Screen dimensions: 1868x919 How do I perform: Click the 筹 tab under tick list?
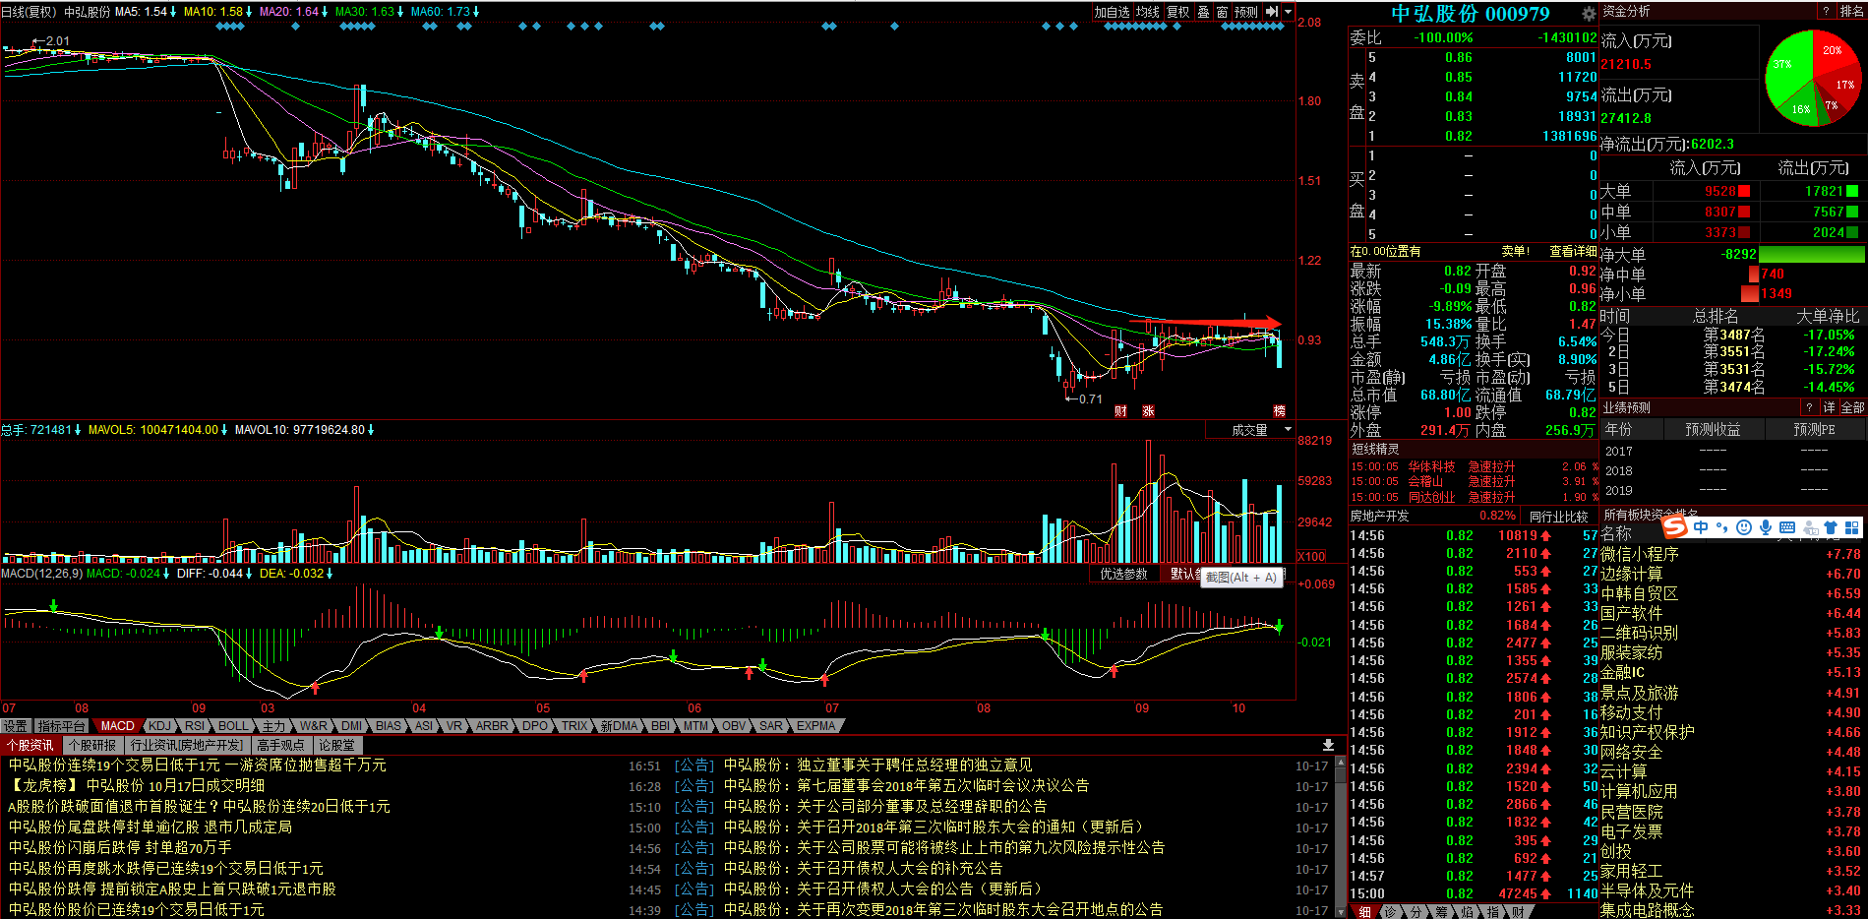tap(1441, 912)
